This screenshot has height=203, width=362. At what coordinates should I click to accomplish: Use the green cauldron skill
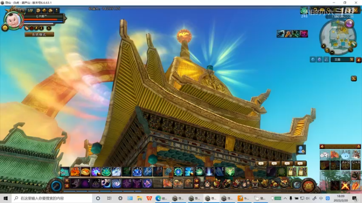(106, 172)
